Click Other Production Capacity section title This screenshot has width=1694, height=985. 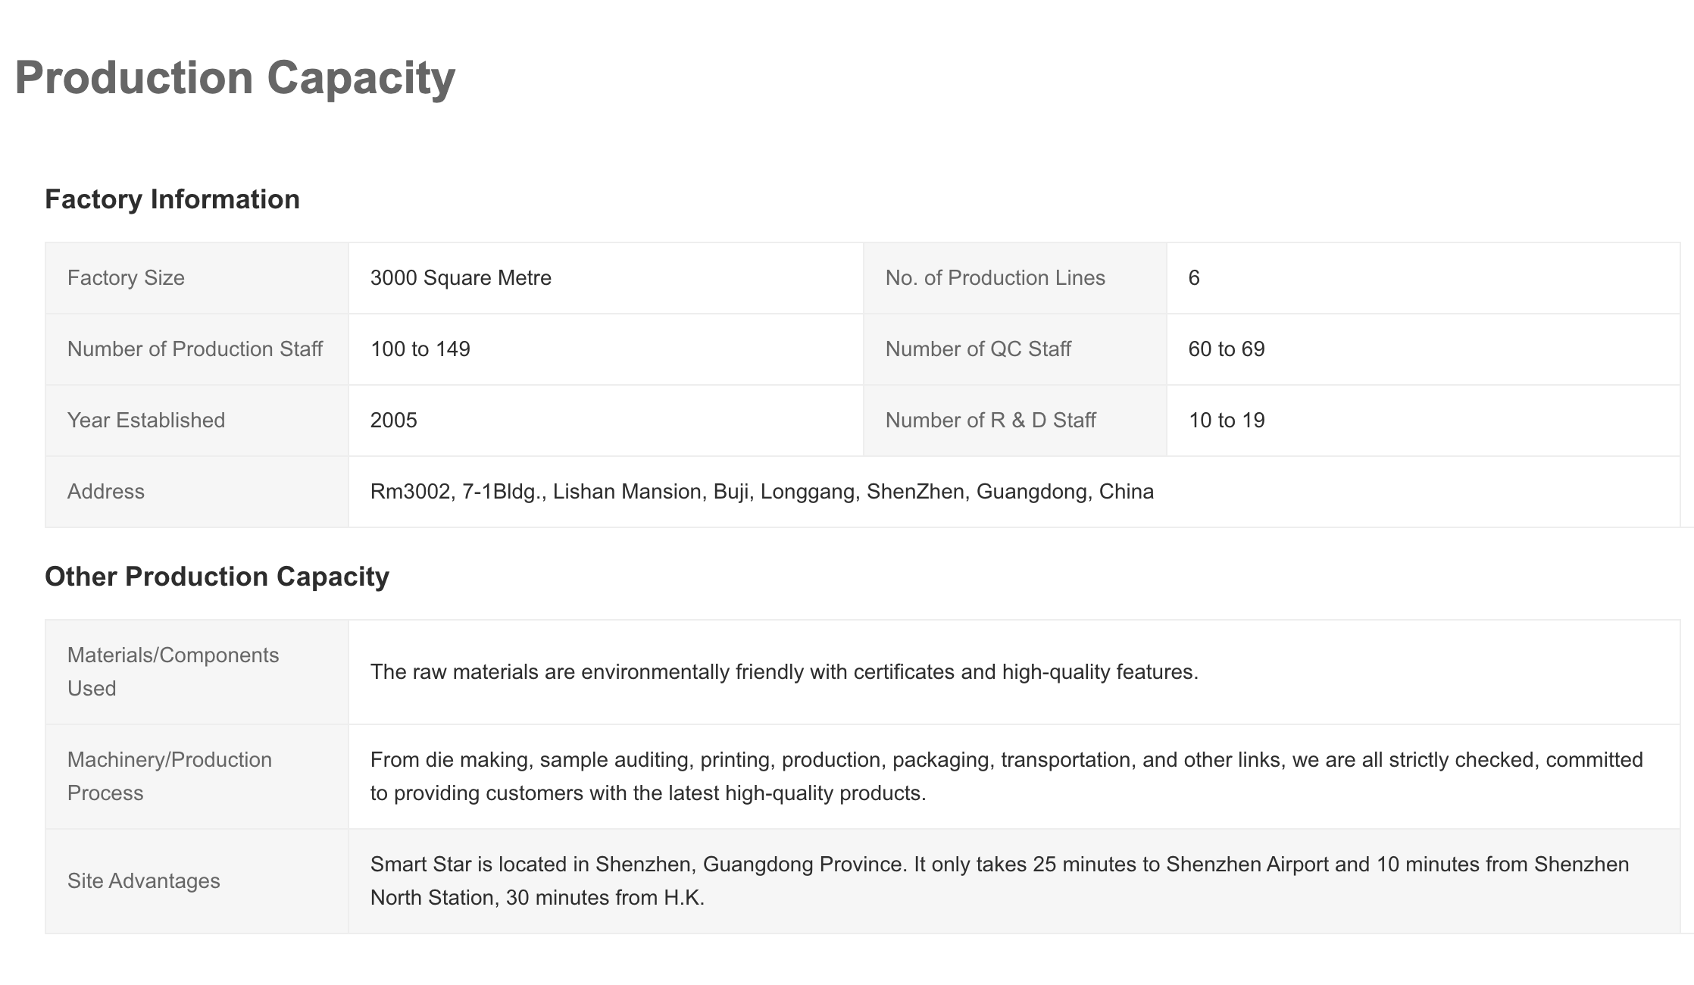[217, 577]
